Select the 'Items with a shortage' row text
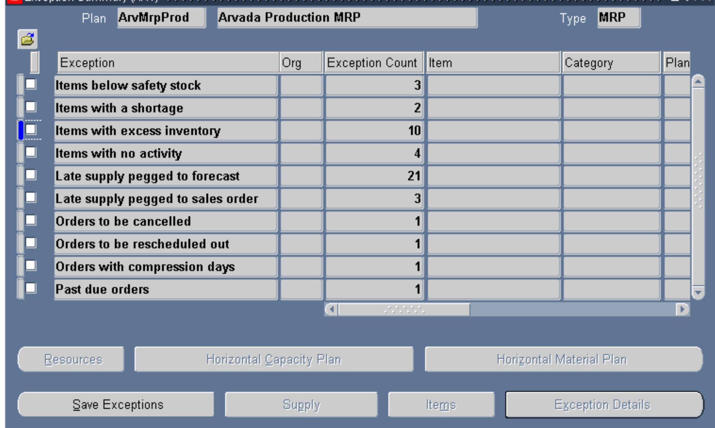Image resolution: width=715 pixels, height=428 pixels. (x=119, y=108)
